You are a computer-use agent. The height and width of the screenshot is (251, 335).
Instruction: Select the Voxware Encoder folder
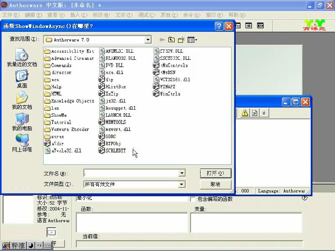[x=67, y=129]
